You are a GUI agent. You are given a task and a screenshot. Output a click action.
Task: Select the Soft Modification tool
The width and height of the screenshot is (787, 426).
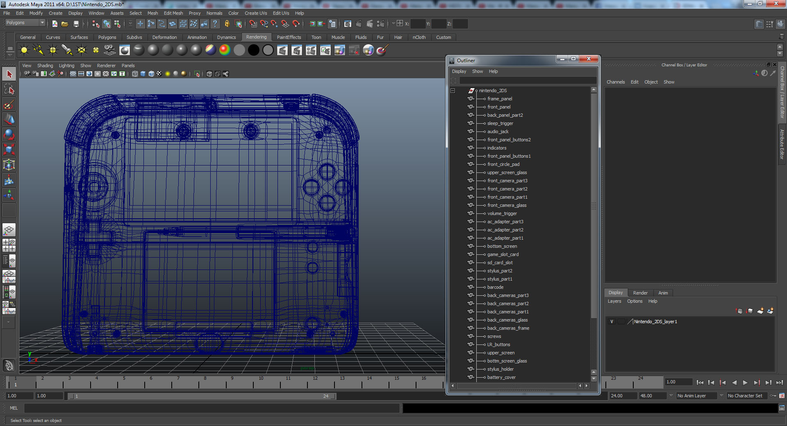[9, 180]
